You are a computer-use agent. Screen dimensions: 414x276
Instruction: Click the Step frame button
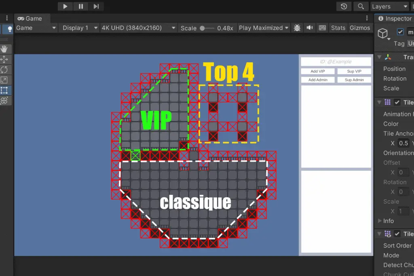(x=96, y=6)
